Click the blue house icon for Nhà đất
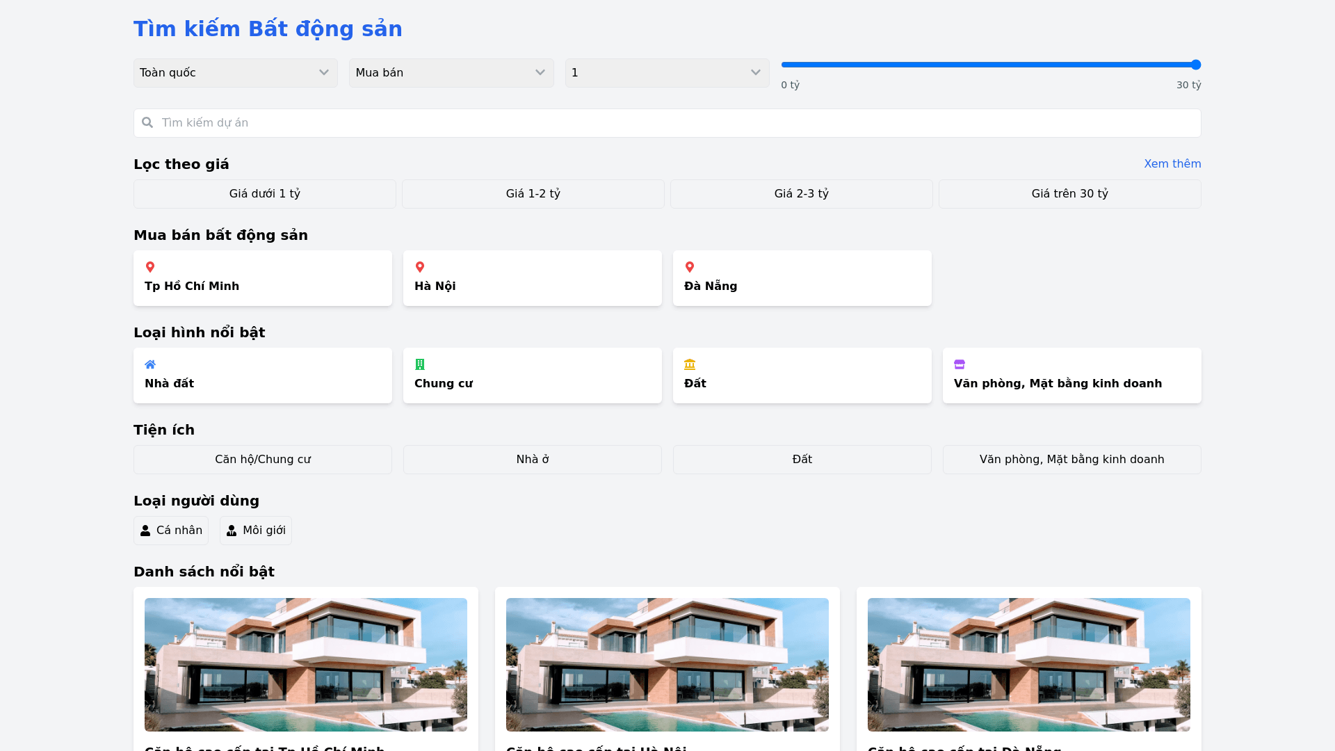This screenshot has height=751, width=1335. click(150, 364)
